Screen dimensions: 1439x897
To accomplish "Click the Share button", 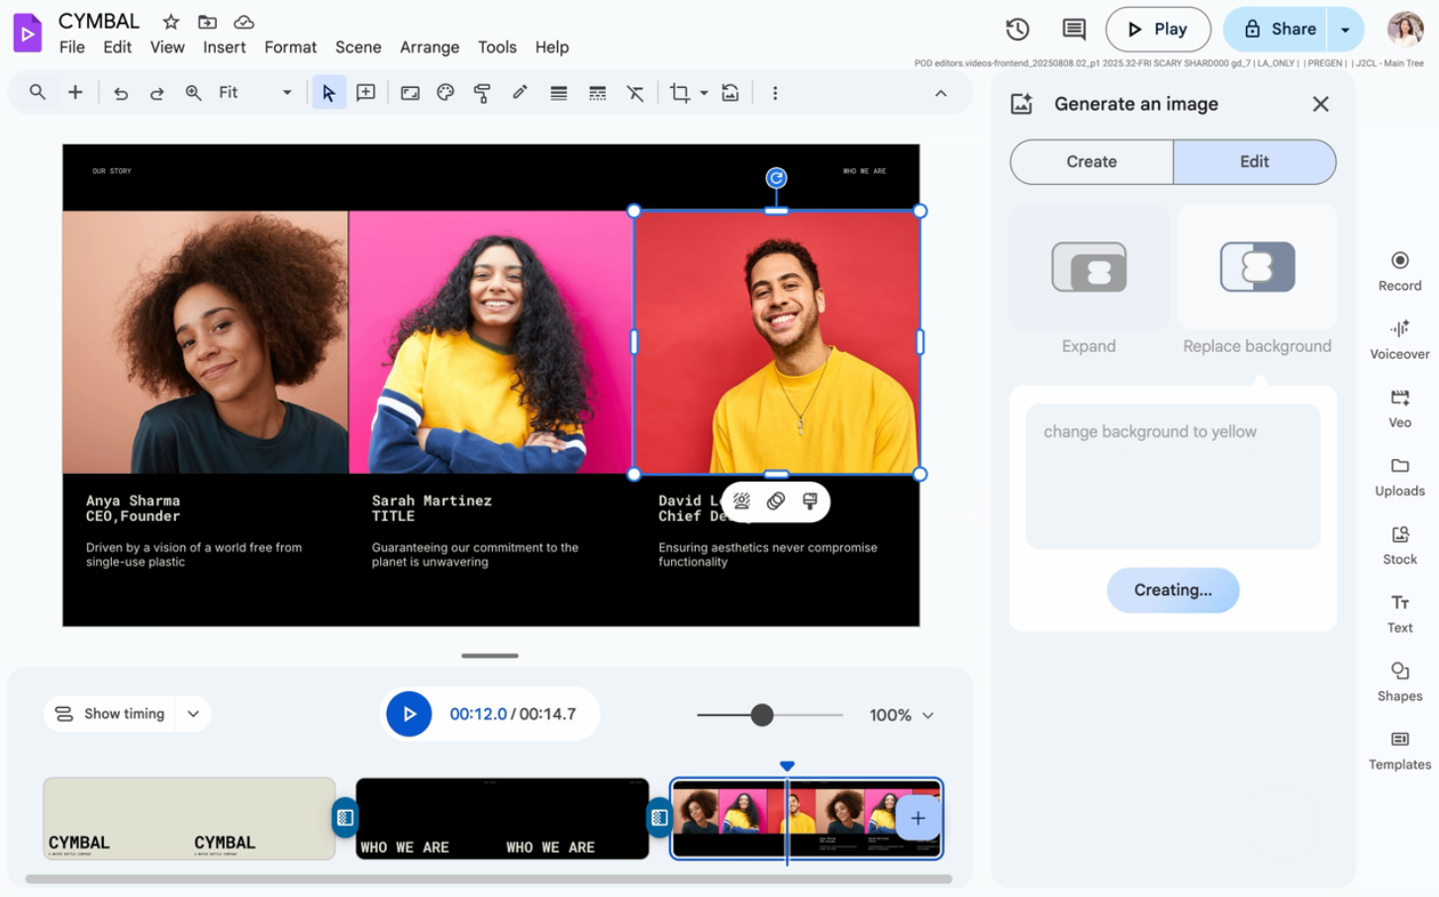I will tap(1283, 29).
